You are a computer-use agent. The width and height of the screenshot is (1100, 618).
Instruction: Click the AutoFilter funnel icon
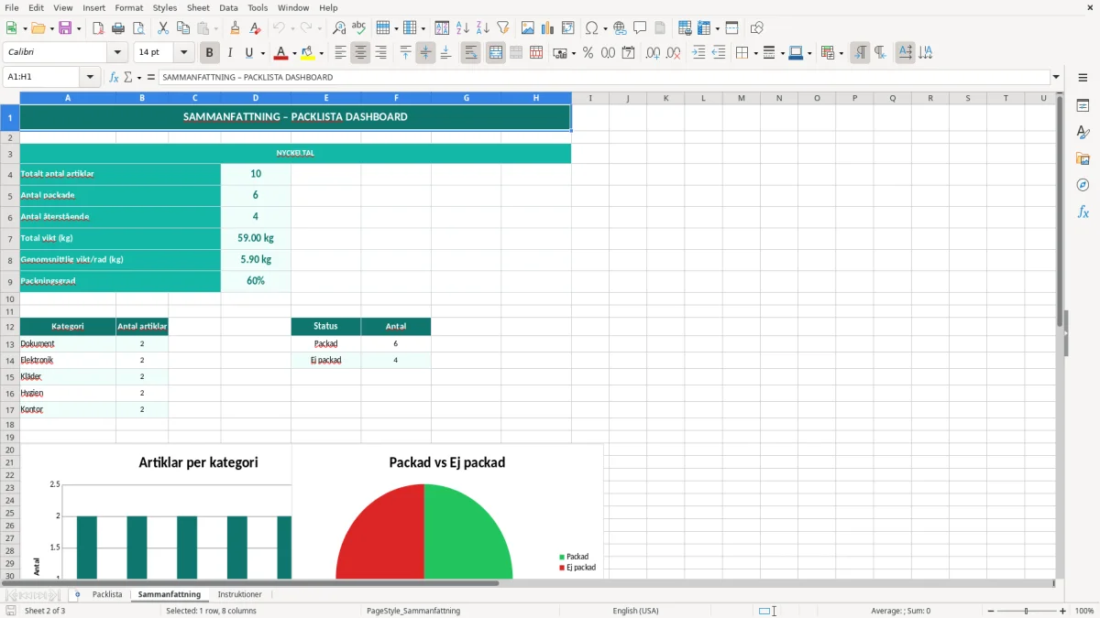[503, 27]
